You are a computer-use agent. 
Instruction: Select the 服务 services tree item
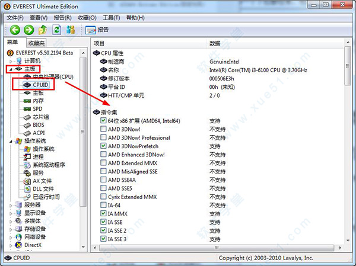point(34,173)
